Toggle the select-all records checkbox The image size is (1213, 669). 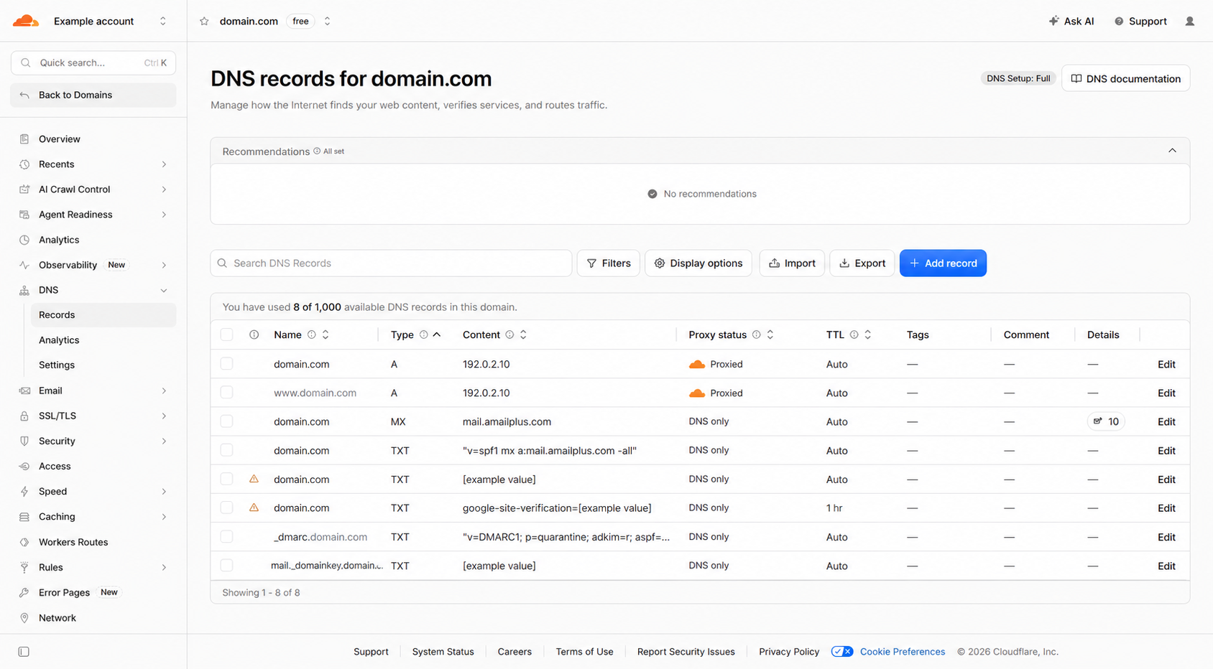click(226, 334)
